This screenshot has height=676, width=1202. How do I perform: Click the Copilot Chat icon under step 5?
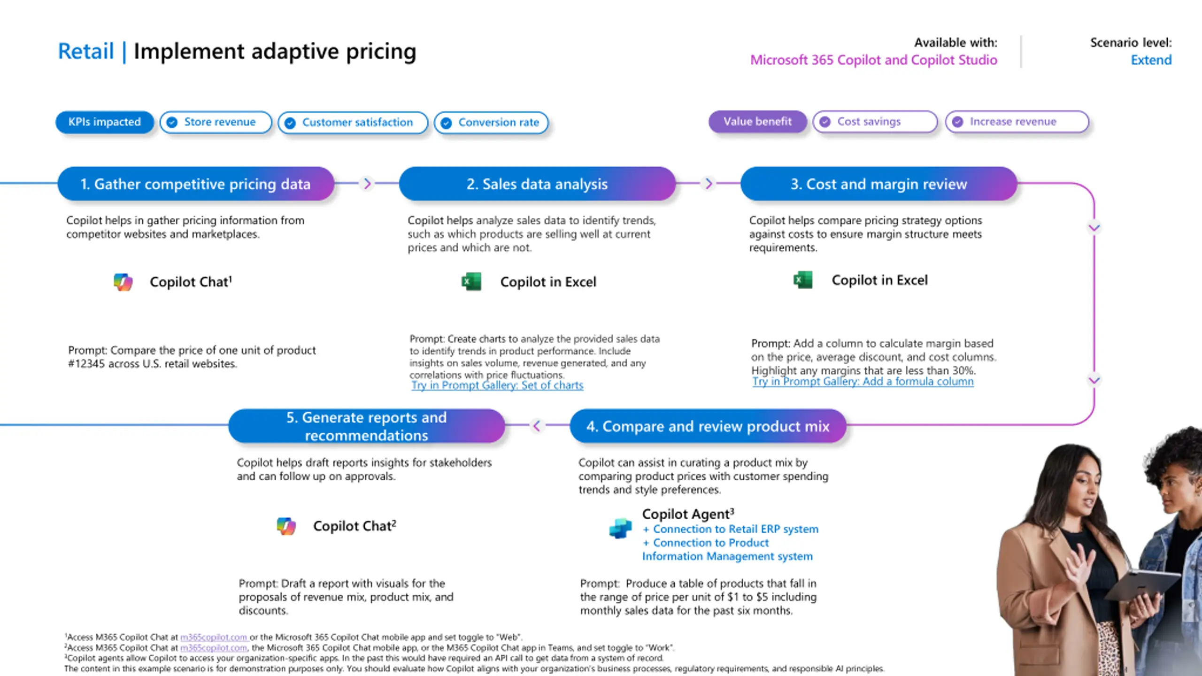[x=286, y=526]
